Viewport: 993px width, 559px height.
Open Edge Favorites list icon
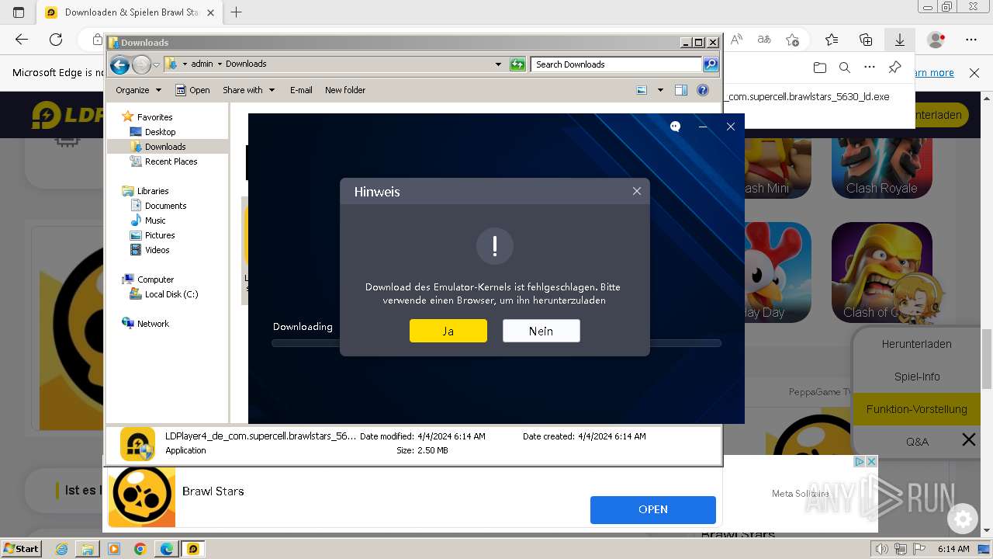[x=832, y=40]
